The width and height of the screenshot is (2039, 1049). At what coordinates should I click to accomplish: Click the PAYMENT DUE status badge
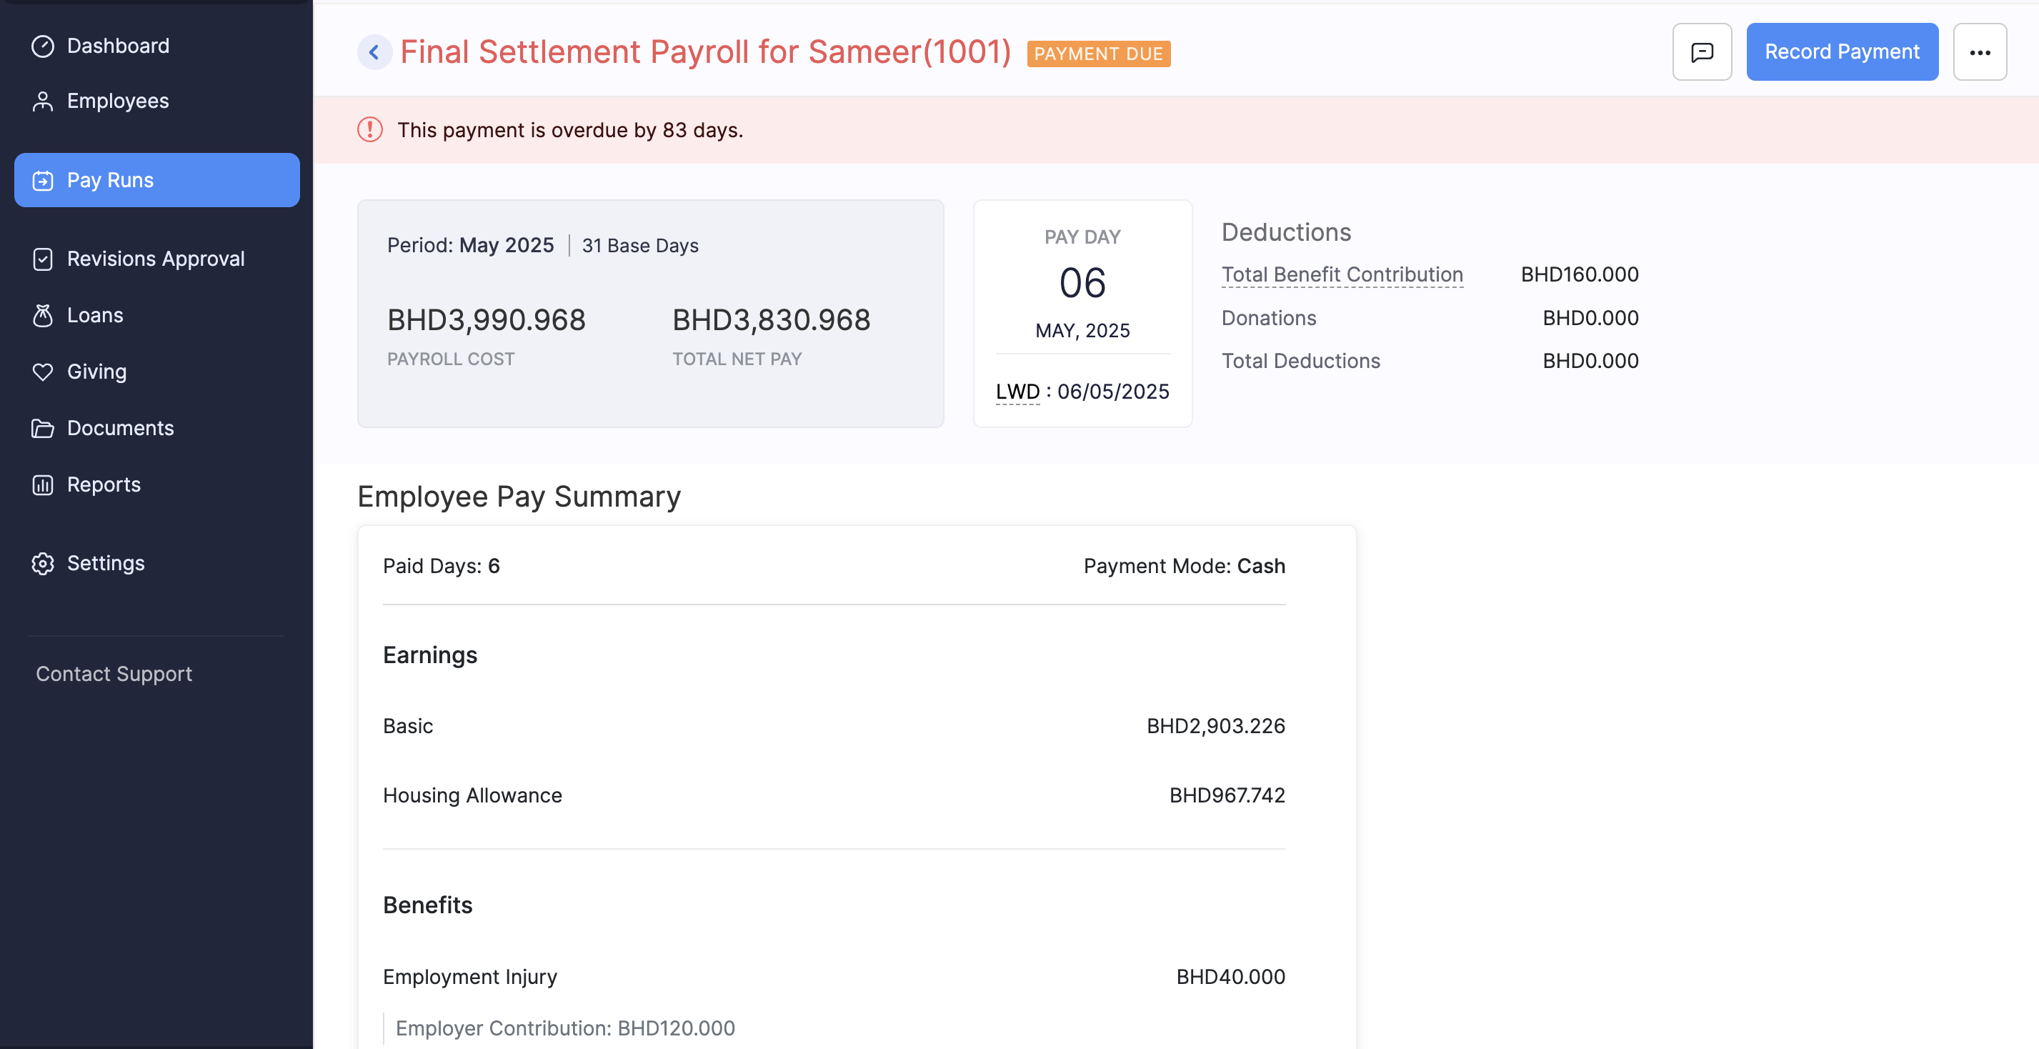click(1098, 54)
